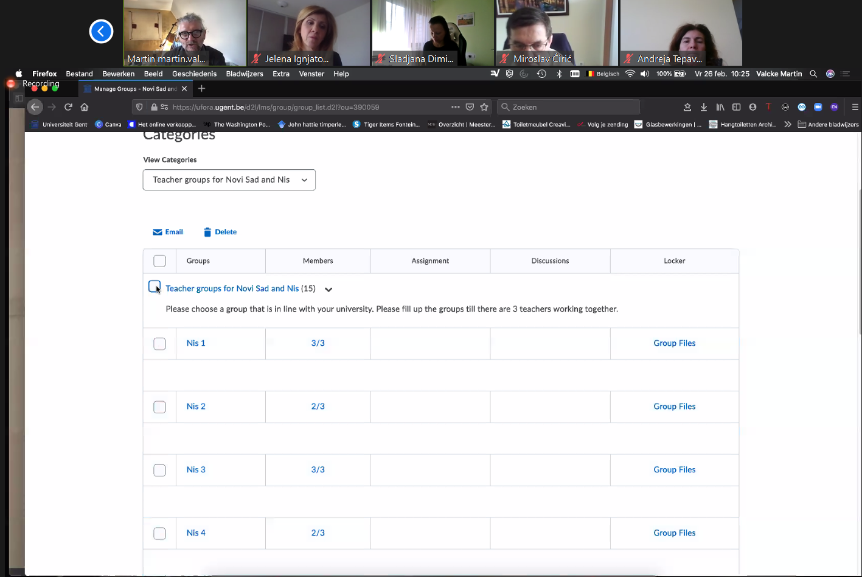Open the Andere bladwijzers folder

coord(828,124)
